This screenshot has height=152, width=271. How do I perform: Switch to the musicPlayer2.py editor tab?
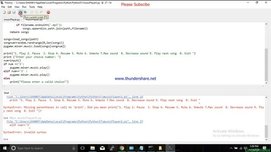coord(34,20)
